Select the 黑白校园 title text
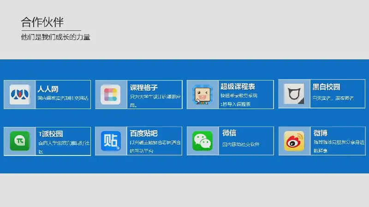Image resolution: width=369 pixels, height=207 pixels. point(326,87)
